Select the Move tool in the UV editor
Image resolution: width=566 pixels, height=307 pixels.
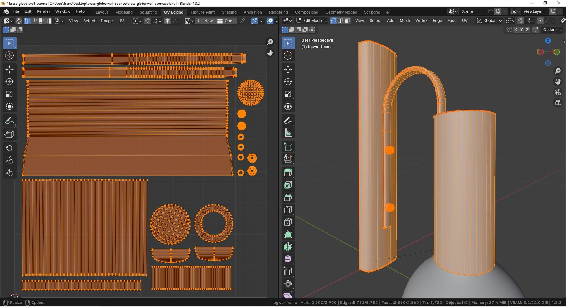9,69
